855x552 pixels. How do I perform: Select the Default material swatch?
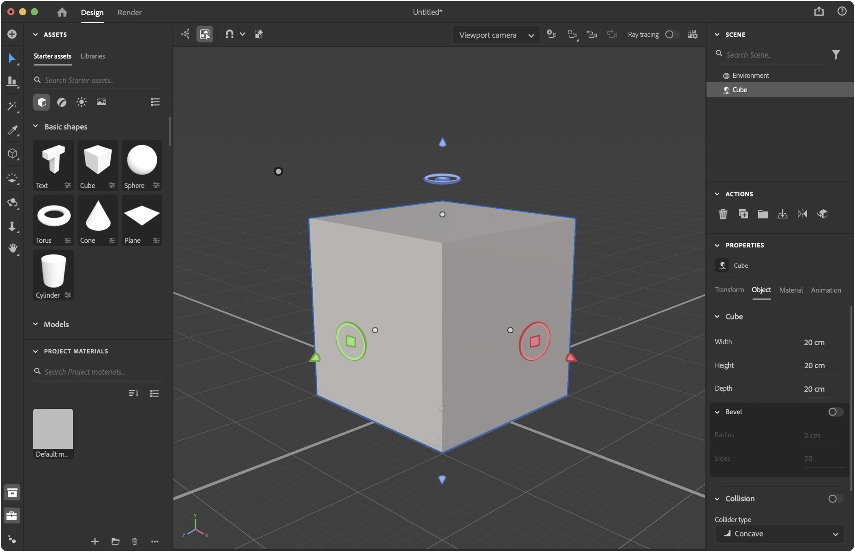53,429
